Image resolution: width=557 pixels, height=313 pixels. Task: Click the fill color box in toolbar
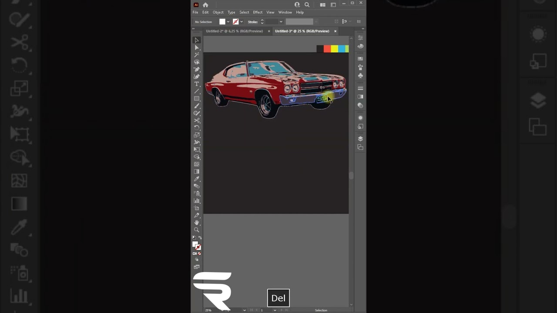195,244
